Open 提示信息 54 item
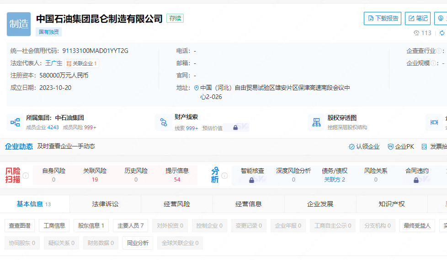This screenshot has width=447, height=260. (177, 175)
